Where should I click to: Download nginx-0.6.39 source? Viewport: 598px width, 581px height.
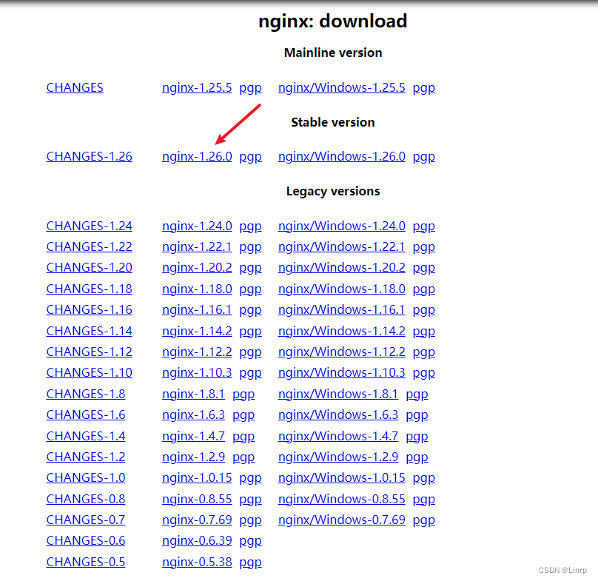tap(197, 540)
